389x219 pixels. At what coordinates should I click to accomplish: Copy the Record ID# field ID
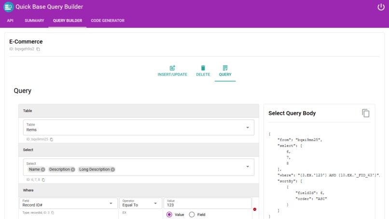53,213
